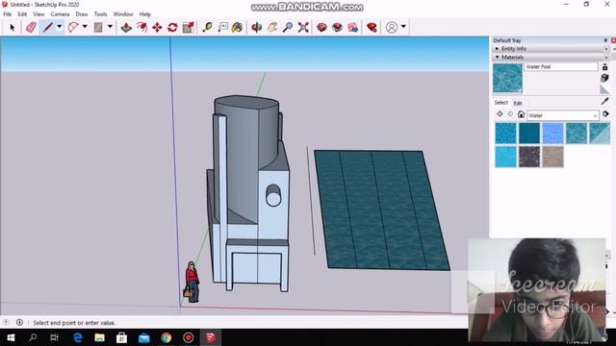Open the Camera menu

coord(60,14)
